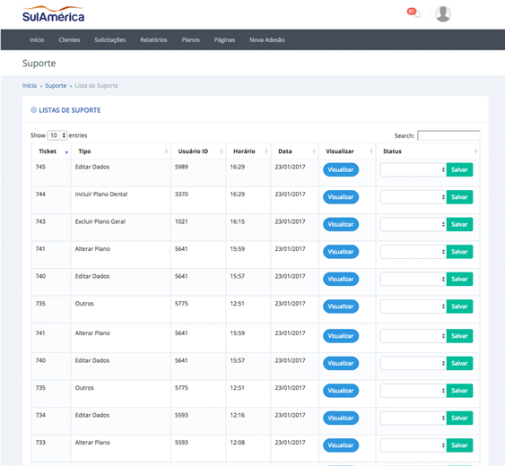Sort table by Ticket column arrow
505x466 pixels.
point(66,152)
